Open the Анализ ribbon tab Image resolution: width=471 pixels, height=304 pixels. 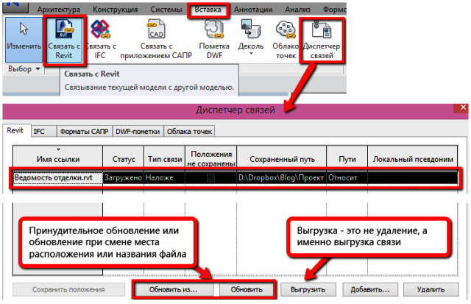tap(297, 10)
